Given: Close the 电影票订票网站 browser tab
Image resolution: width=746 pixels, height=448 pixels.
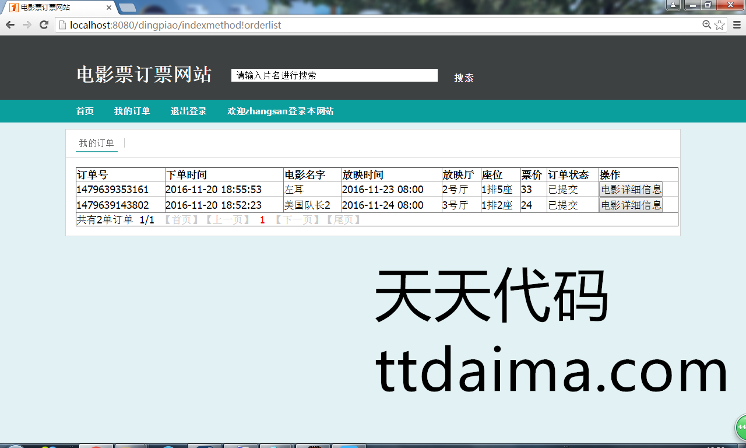Looking at the screenshot, I should point(109,8).
